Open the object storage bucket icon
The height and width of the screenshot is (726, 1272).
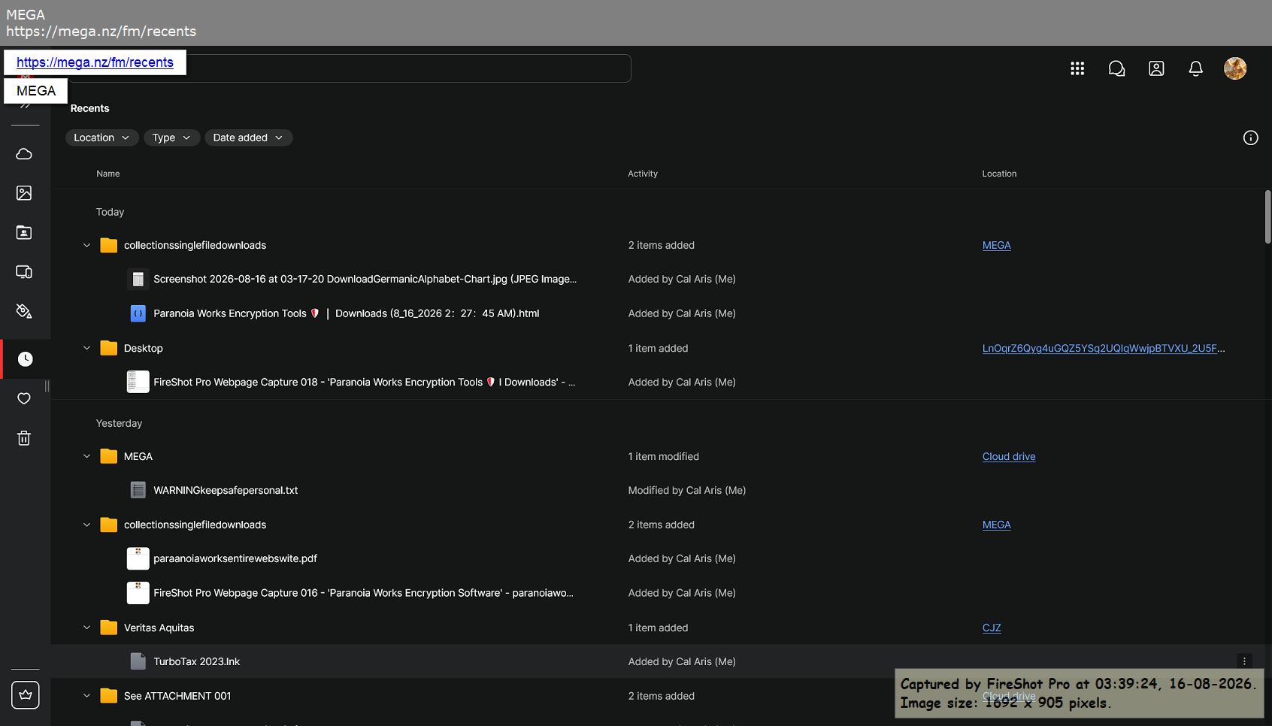pos(24,311)
